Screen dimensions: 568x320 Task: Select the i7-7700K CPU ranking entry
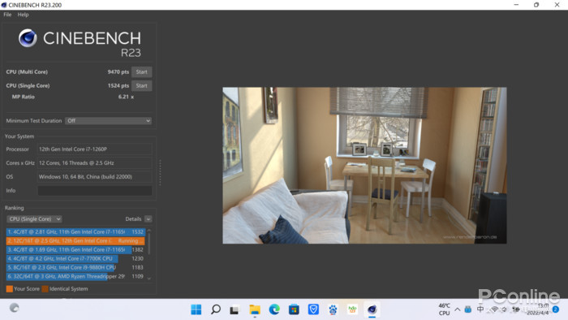tap(75, 258)
